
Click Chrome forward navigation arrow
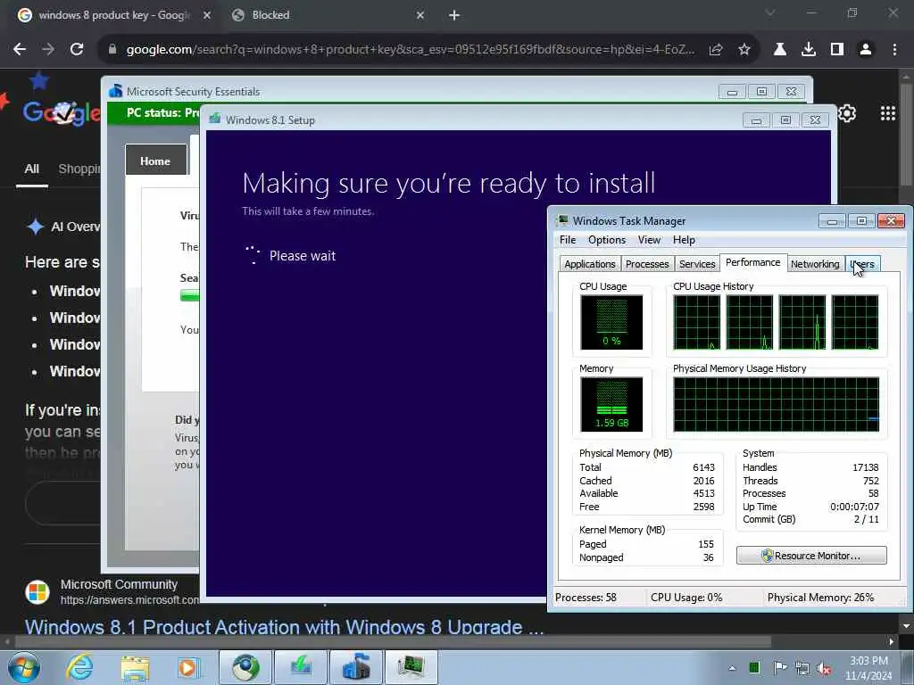48,50
